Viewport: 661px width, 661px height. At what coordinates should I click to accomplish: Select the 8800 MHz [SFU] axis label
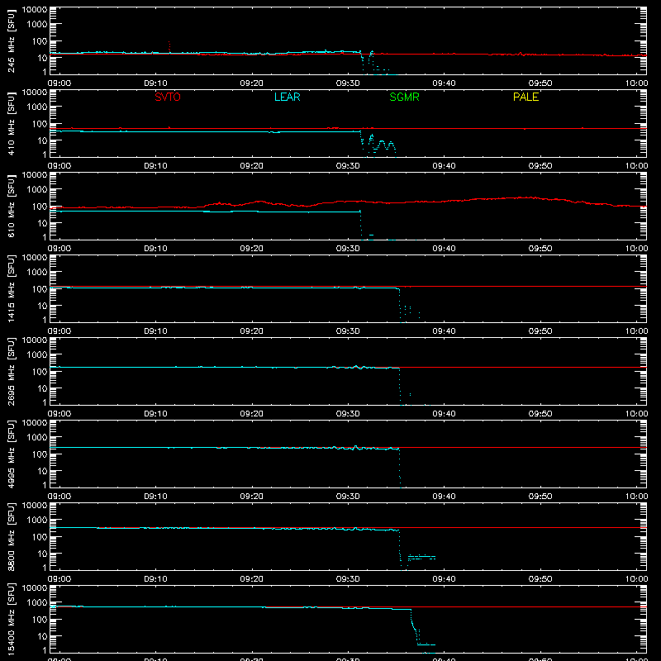11,536
